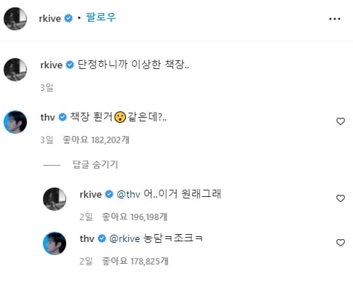Click the @thv mention link

pos(128,194)
